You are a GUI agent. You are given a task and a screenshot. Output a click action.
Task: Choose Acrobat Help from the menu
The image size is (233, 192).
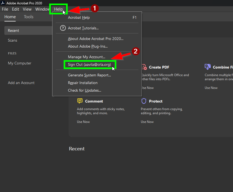97,17
